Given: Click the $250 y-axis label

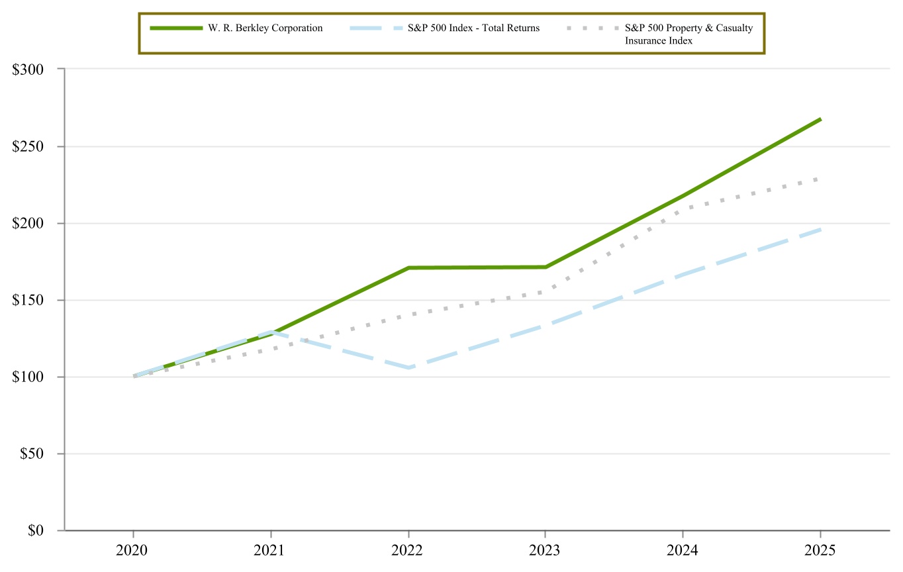Looking at the screenshot, I should point(28,146).
